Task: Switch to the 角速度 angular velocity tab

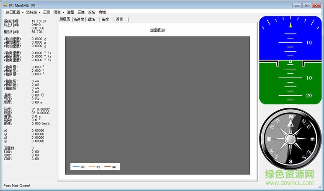Action: point(79,20)
